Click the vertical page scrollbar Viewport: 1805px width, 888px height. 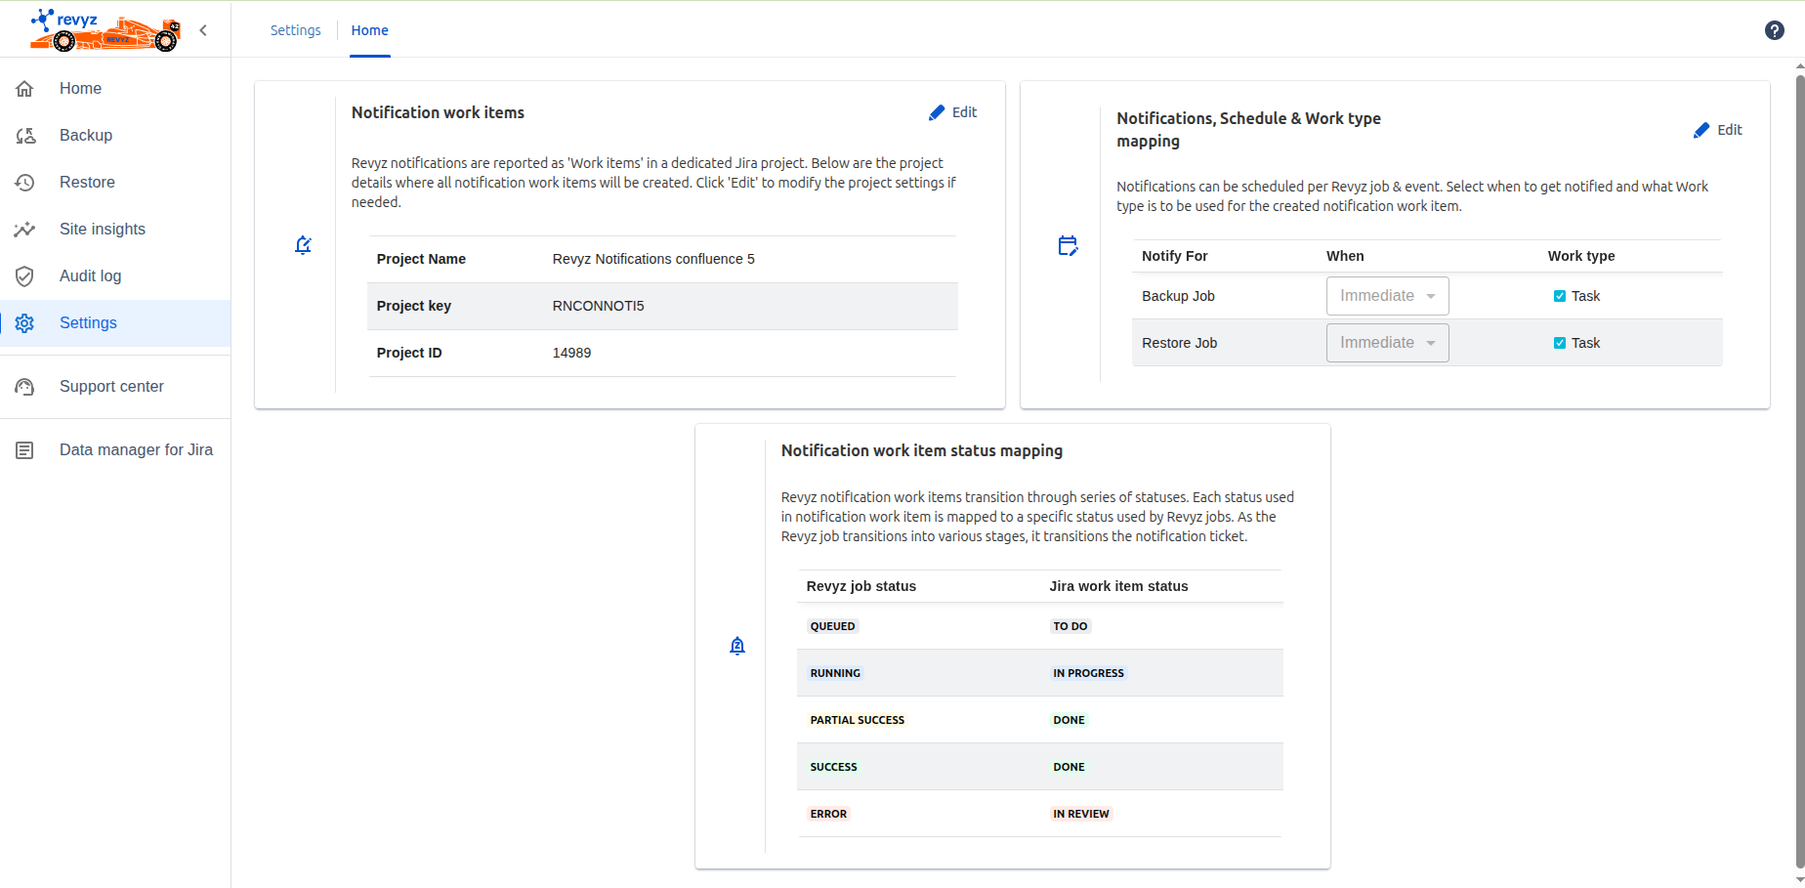coord(1799,469)
